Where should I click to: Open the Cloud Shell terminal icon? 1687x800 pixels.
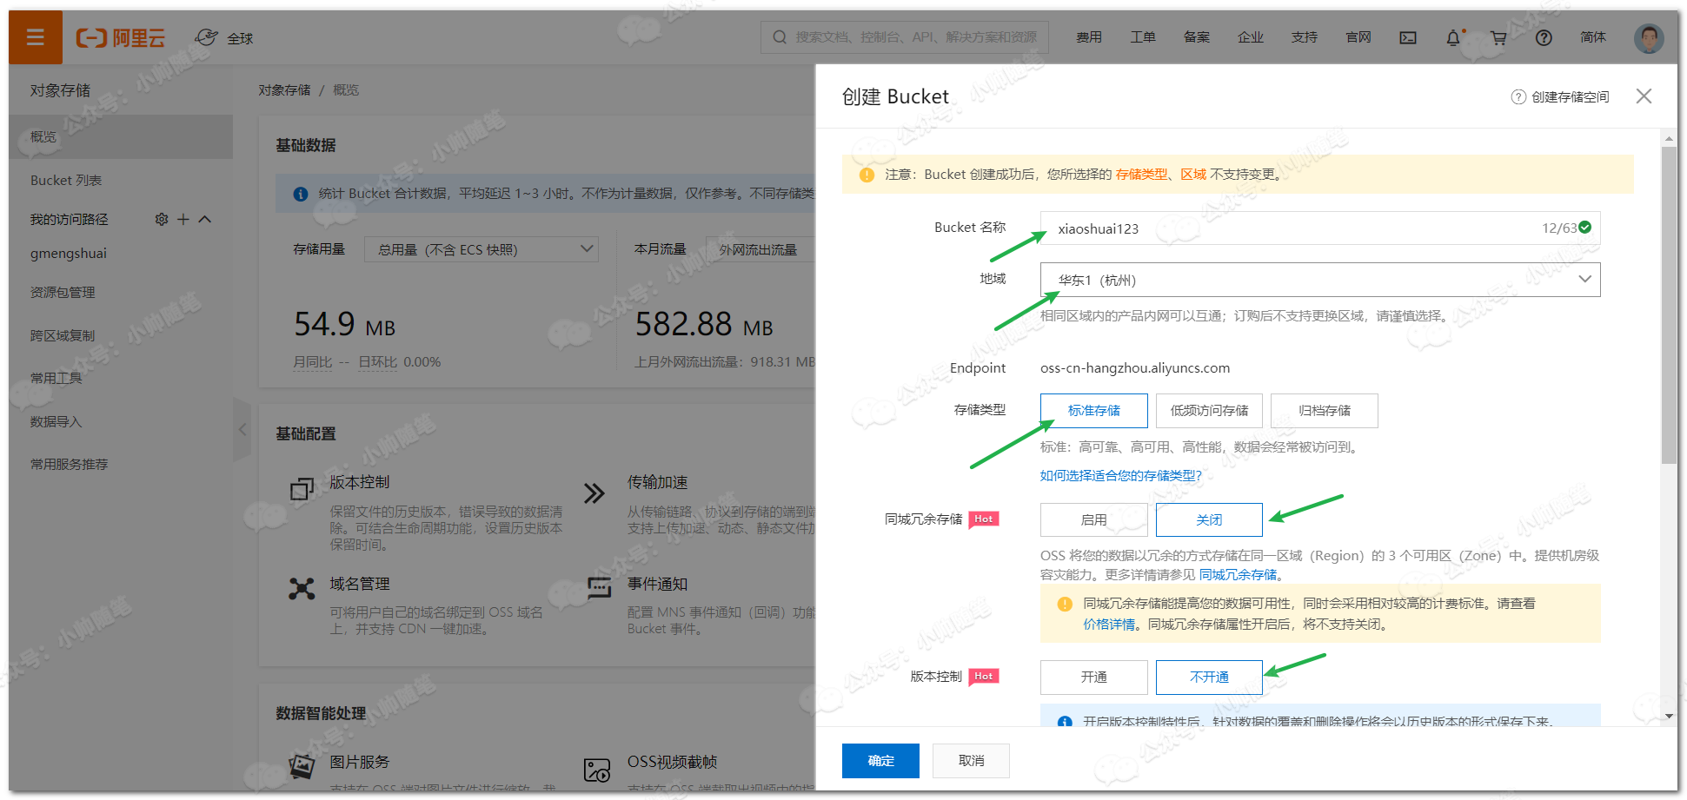1408,37
